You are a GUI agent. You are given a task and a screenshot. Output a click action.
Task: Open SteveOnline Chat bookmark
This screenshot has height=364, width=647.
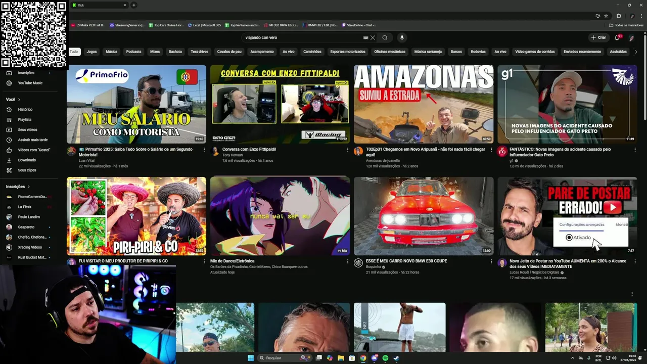[x=359, y=25]
